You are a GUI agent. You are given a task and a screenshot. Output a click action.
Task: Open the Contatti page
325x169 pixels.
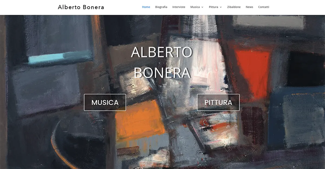pos(264,7)
